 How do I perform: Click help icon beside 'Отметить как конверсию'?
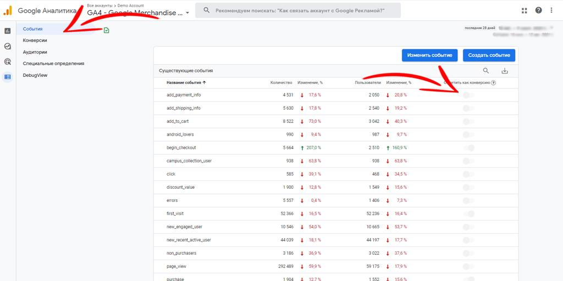click(x=493, y=83)
